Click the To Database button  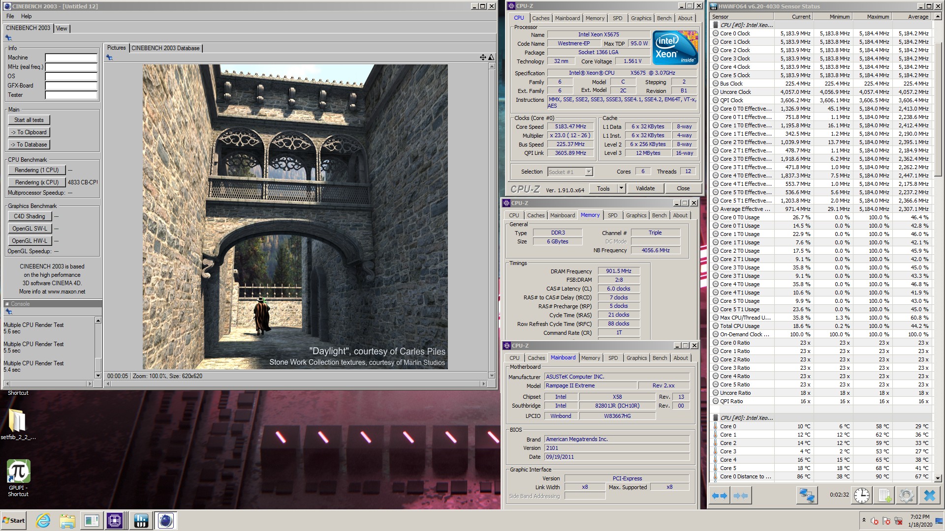pyautogui.click(x=29, y=145)
